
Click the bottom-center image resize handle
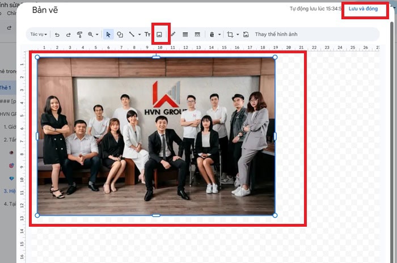click(156, 215)
